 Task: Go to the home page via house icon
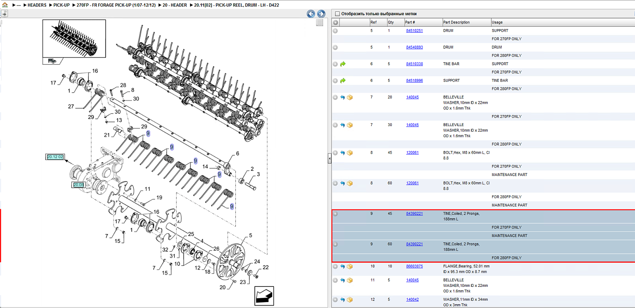click(5, 5)
